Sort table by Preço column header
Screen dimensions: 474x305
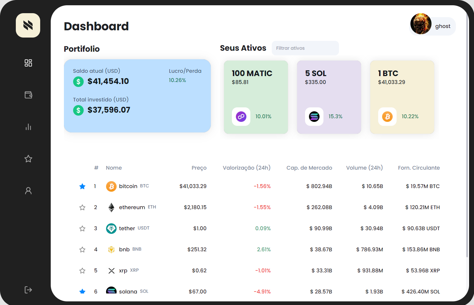pyautogui.click(x=199, y=168)
